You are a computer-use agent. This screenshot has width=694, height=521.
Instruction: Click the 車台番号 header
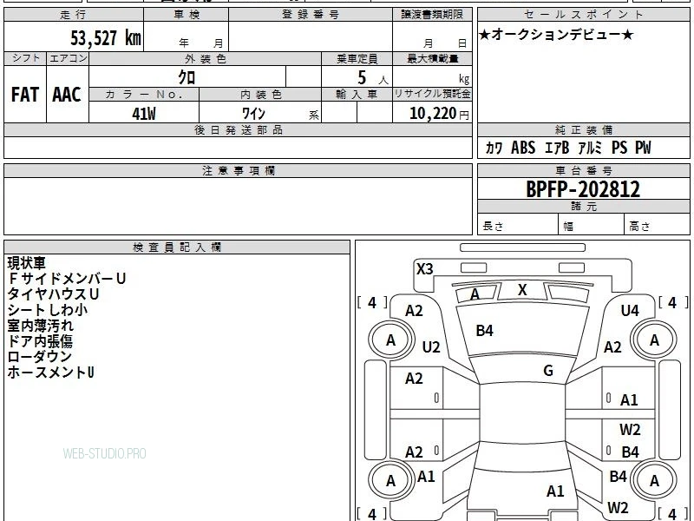(x=583, y=171)
